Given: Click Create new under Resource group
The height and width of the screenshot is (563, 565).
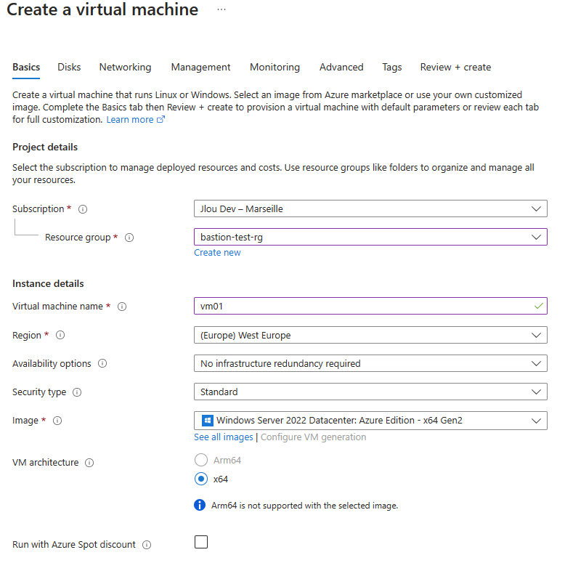Looking at the screenshot, I should (217, 253).
